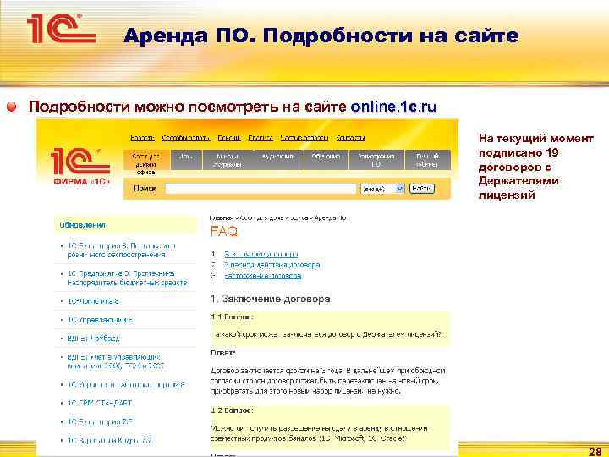Viewport: 609px width, 457px height.
Task: Select the 'Аудиокниги' tab
Action: point(278,160)
